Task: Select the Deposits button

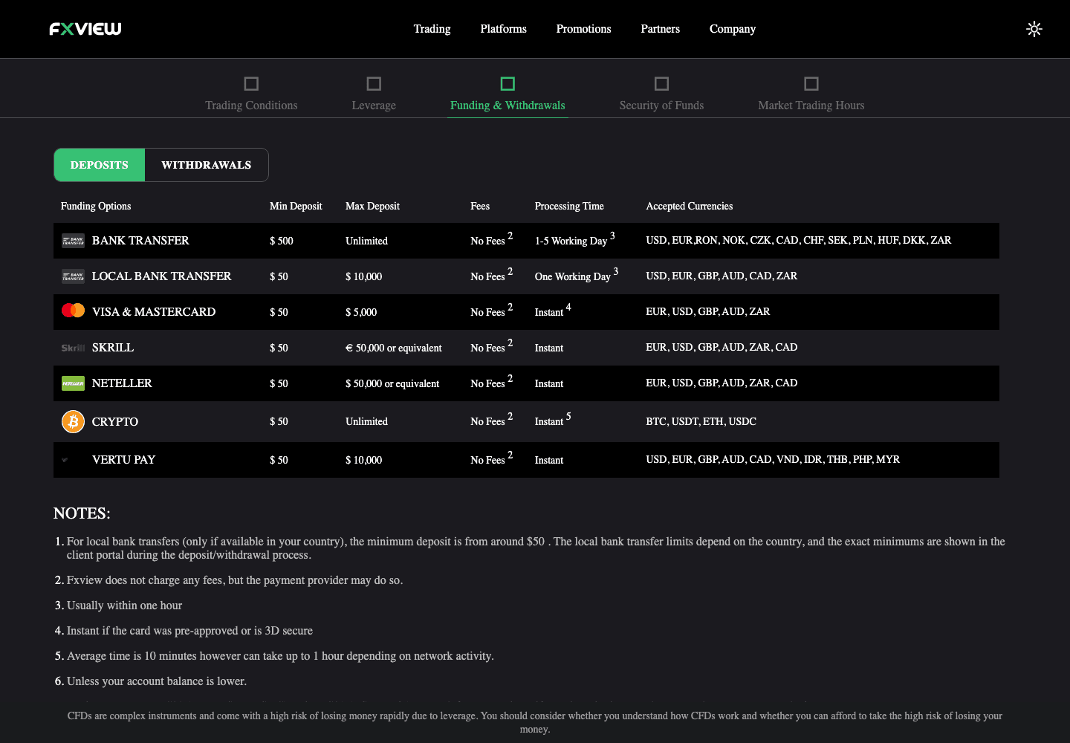Action: pos(100,165)
